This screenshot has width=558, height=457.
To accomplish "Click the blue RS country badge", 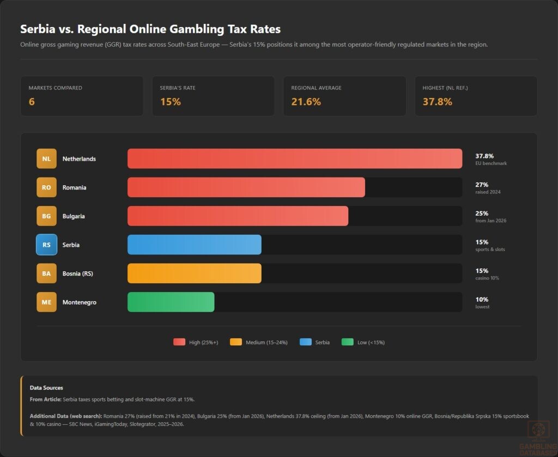I will (x=47, y=245).
